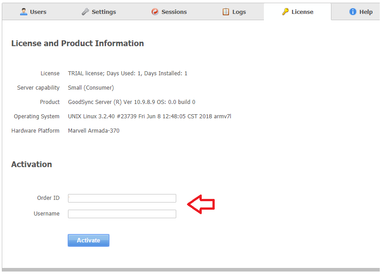Select the License tab label

point(302,12)
